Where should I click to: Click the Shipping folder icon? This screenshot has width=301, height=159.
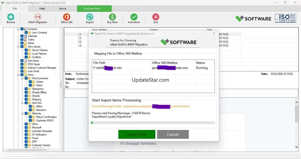click(29, 99)
